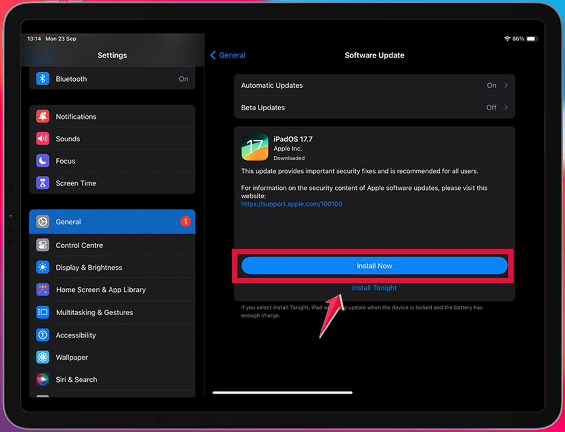Viewport: 565px width, 432px height.
Task: Tap the Siri & Search icon
Action: point(43,379)
